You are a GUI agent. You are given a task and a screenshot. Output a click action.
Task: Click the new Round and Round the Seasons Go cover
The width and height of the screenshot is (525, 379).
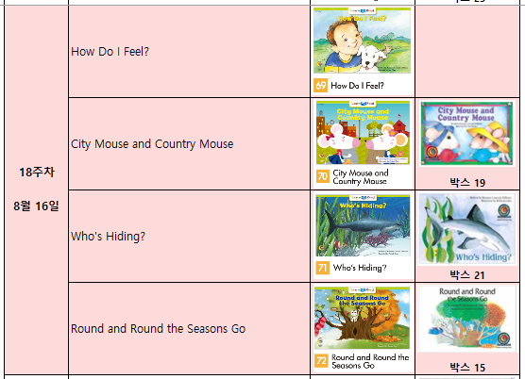[362, 318]
